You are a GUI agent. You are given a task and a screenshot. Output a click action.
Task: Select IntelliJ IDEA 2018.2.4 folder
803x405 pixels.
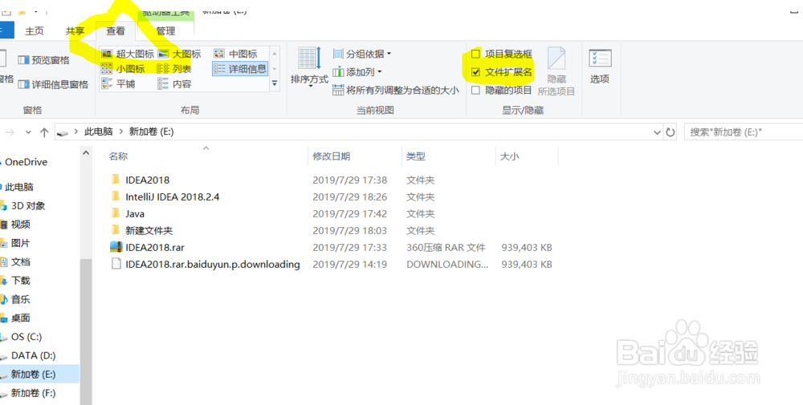pos(172,196)
